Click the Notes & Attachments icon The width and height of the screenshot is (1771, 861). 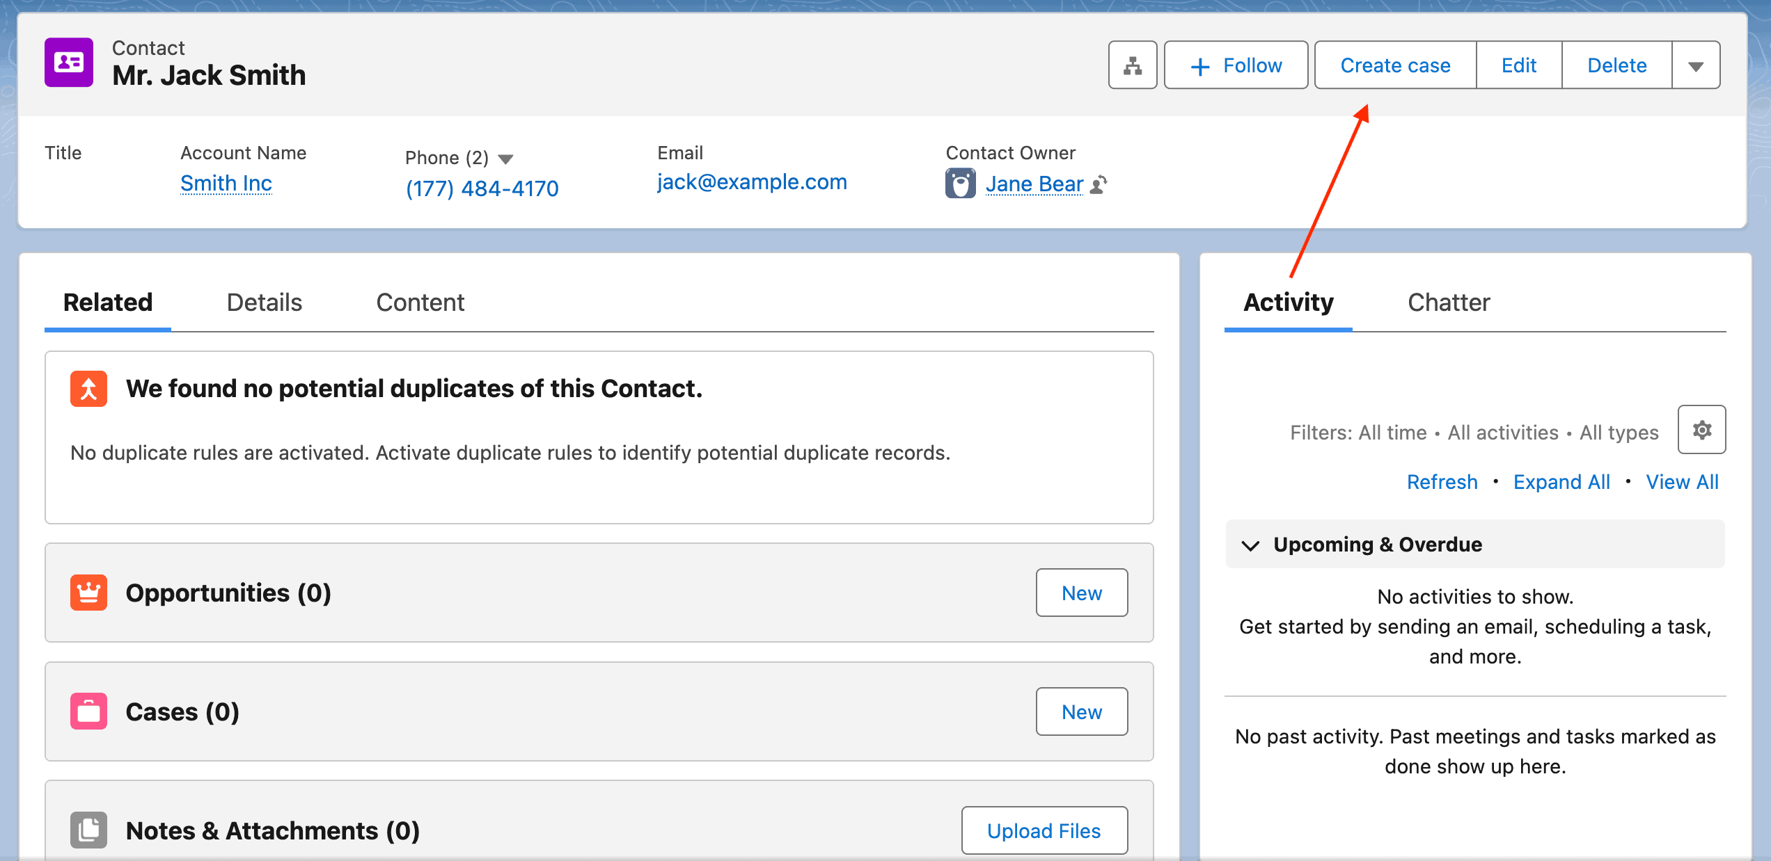tap(88, 830)
